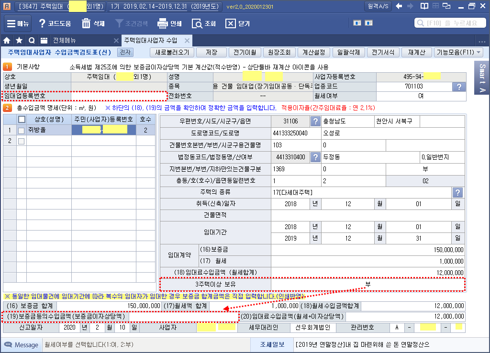Click the F10 search input field

coord(450,23)
